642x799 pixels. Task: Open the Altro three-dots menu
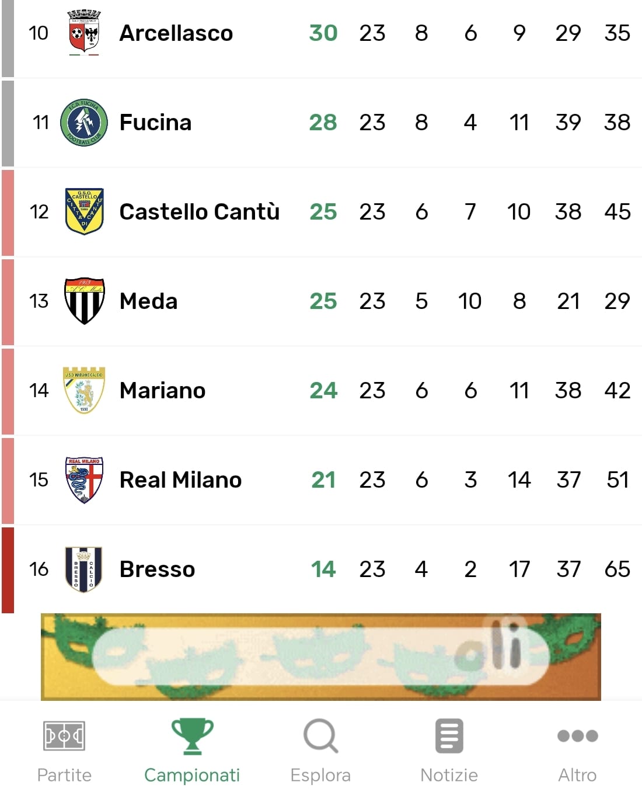point(577,736)
